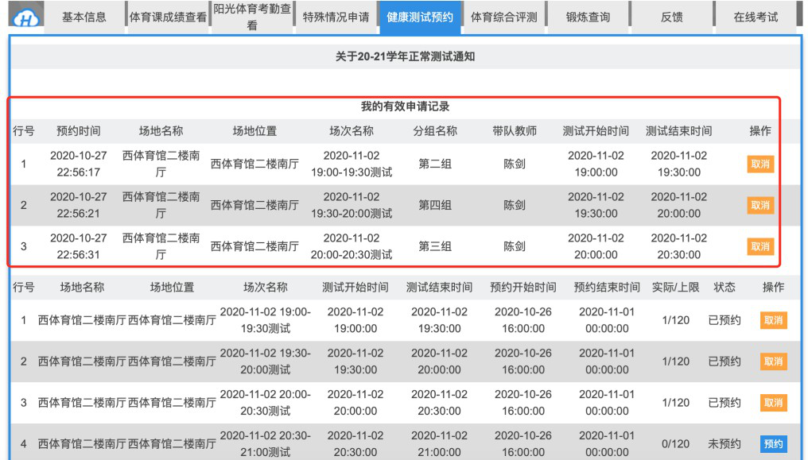
Task: Go to 在线考试 tab
Action: [756, 17]
